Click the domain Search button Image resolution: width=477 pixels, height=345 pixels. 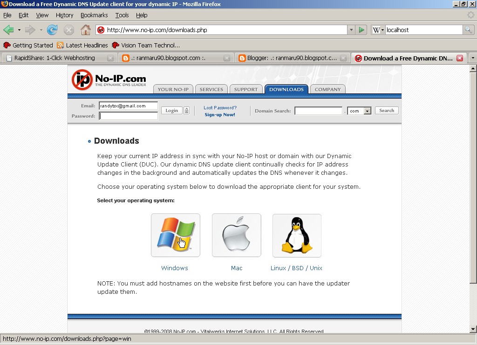387,111
